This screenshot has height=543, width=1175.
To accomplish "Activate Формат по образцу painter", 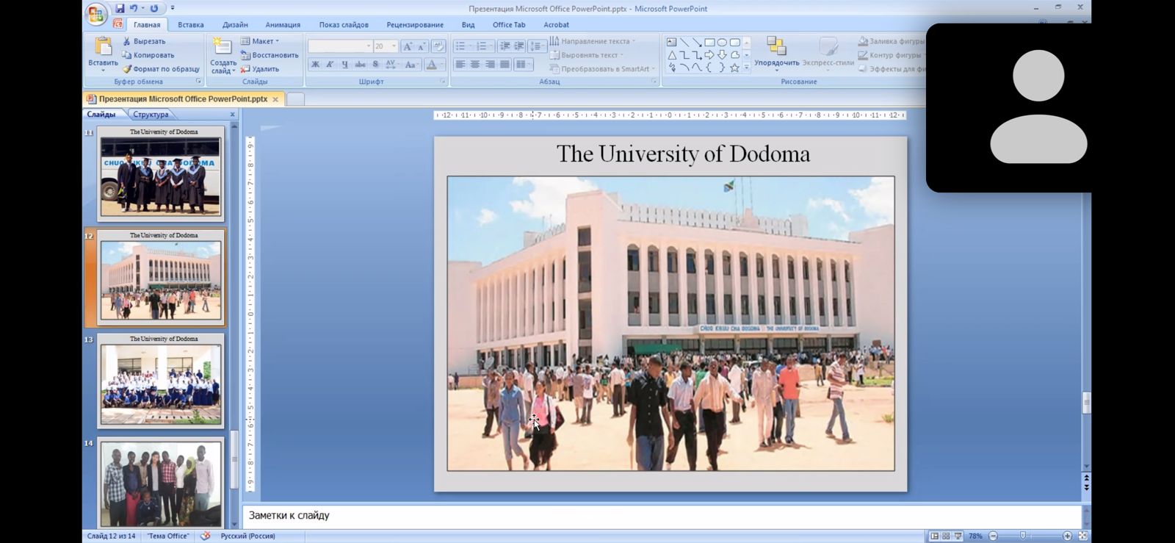I will pyautogui.click(x=160, y=69).
